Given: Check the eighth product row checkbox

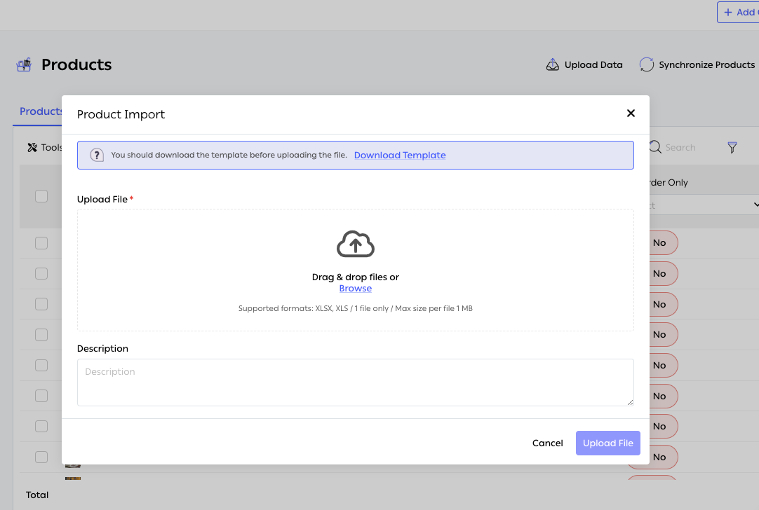Looking at the screenshot, I should click(x=41, y=457).
